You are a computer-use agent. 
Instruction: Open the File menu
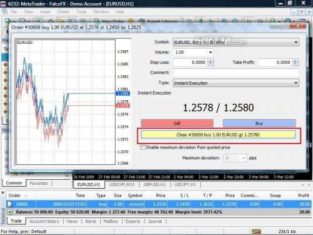pyautogui.click(x=14, y=12)
